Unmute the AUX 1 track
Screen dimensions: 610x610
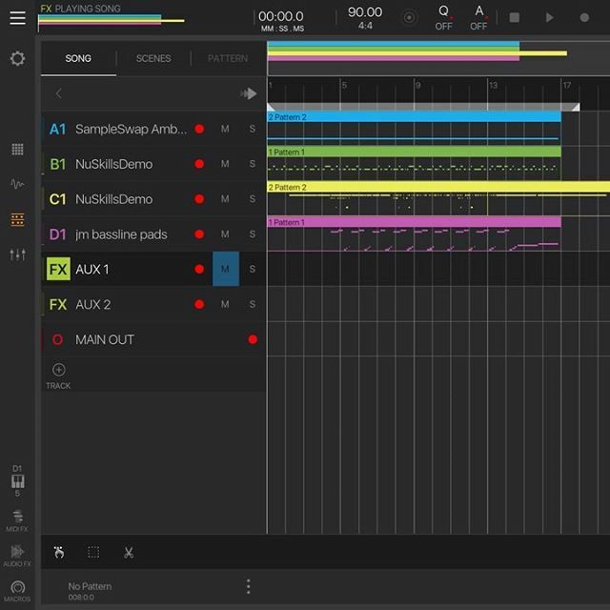[226, 269]
